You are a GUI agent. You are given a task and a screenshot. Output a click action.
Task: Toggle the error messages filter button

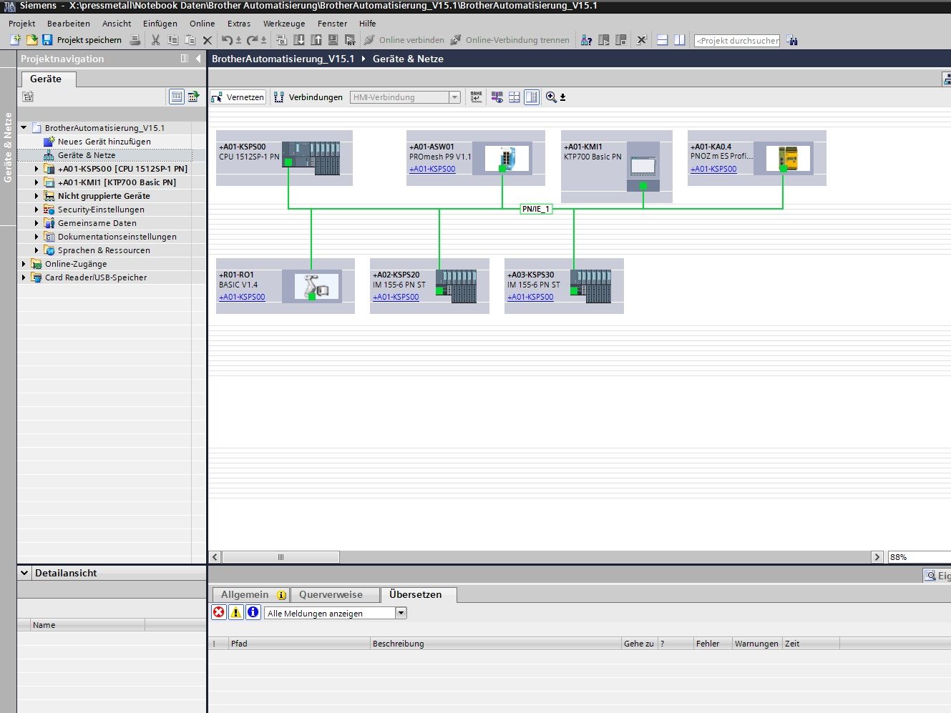point(219,612)
